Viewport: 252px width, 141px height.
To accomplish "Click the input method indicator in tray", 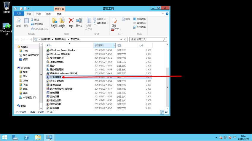I will pyautogui.click(x=235, y=137).
